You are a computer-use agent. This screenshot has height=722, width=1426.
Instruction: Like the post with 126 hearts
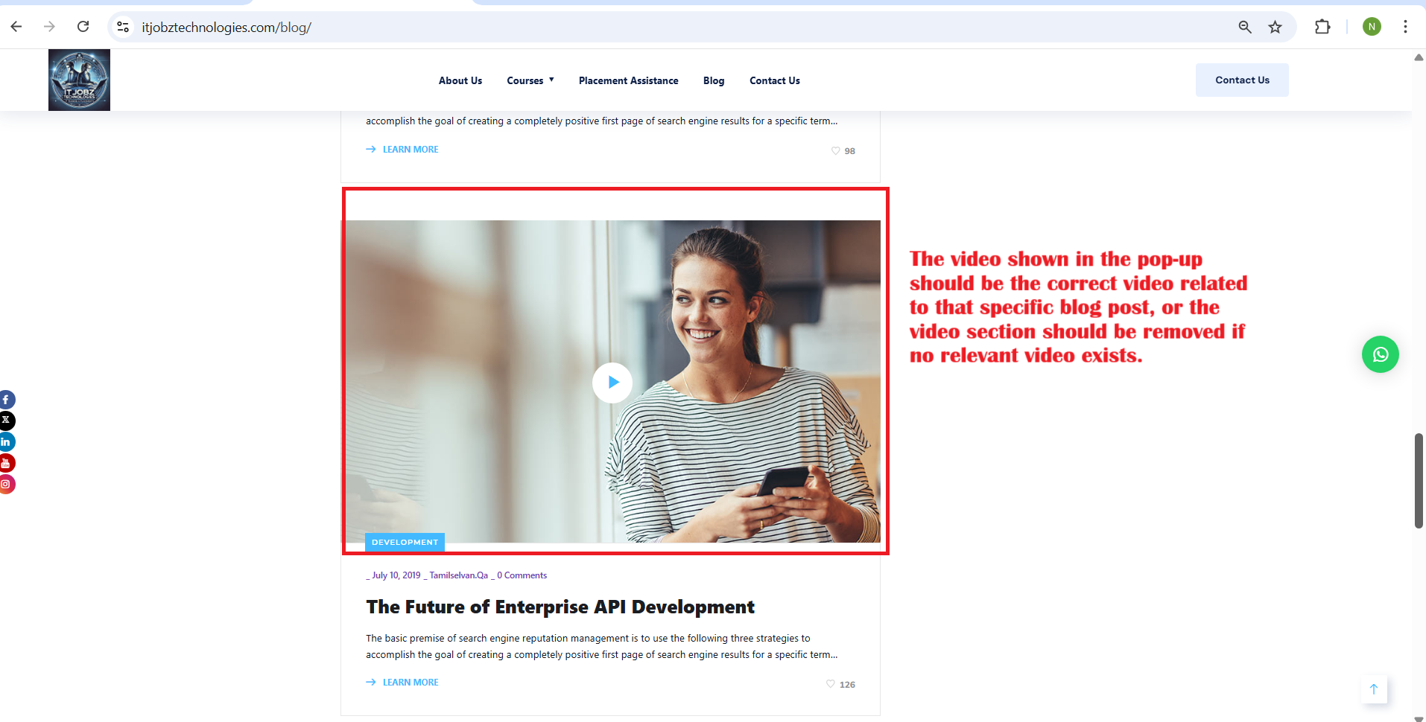point(831,684)
